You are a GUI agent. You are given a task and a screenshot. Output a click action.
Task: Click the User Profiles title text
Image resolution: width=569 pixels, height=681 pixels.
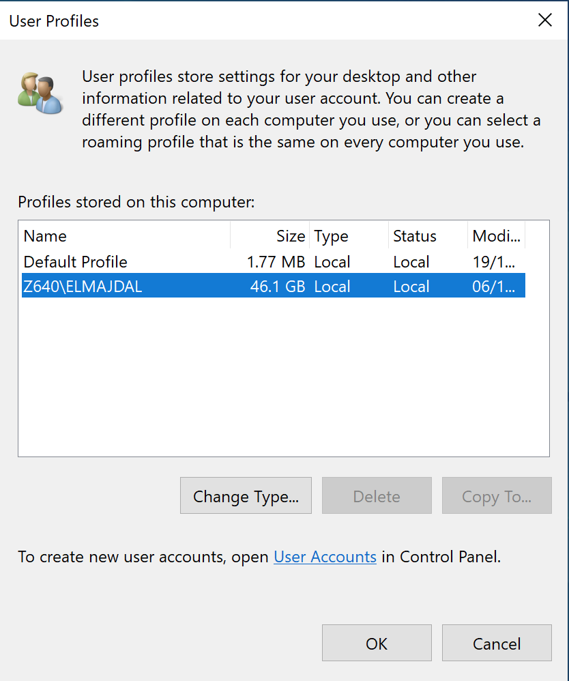coord(53,21)
